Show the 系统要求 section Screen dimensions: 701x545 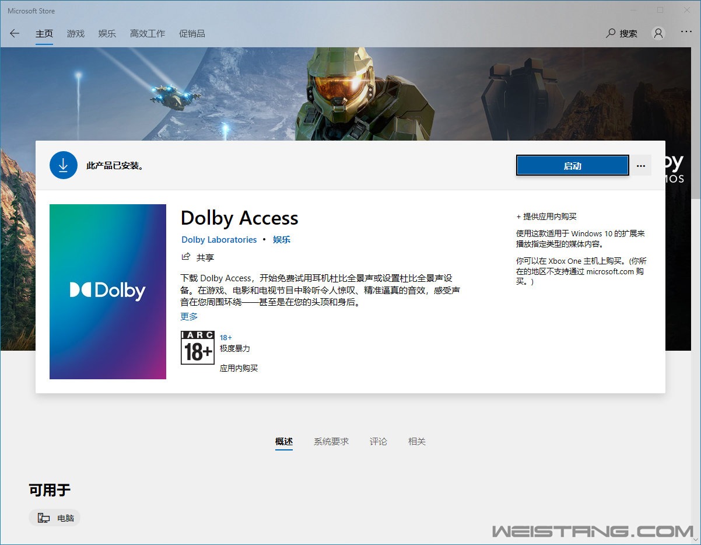[331, 442]
